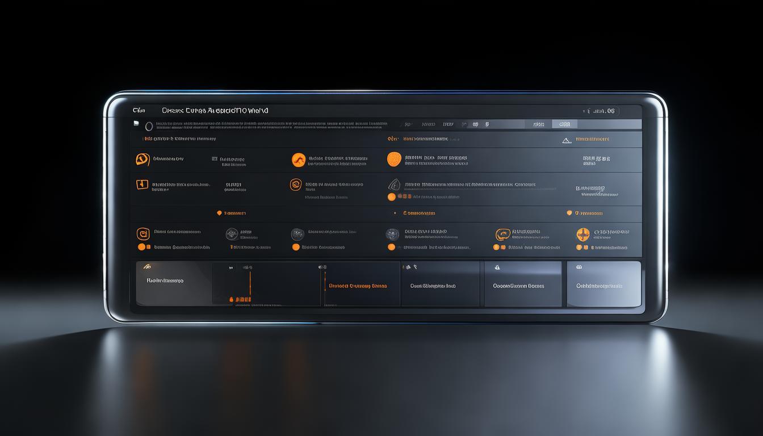Image resolution: width=763 pixels, height=436 pixels.
Task: Click the orange-text button in the bottom panel
Action: [x=358, y=286]
